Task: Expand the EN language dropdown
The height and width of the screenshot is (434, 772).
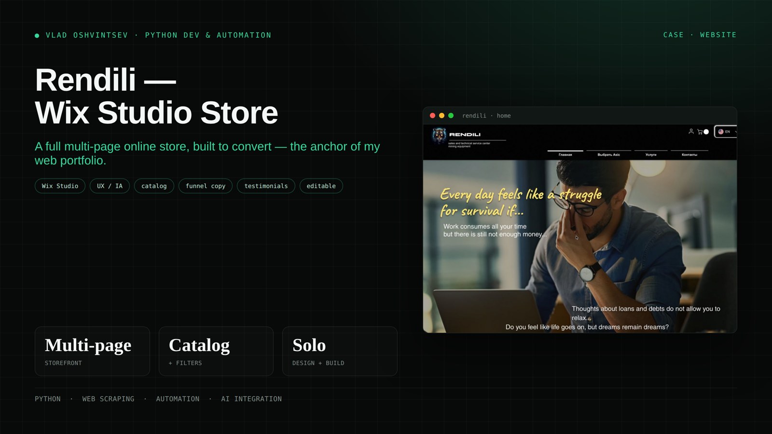Action: (x=726, y=132)
